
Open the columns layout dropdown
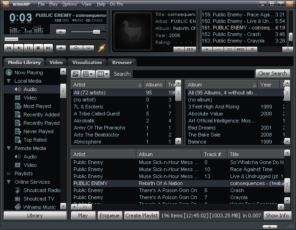[102, 74]
